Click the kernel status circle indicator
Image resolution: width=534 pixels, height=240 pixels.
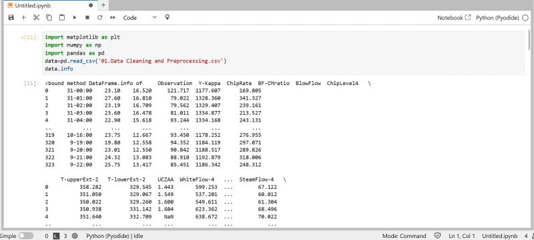point(525,18)
